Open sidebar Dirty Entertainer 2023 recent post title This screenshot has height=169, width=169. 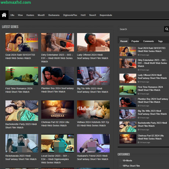click(152, 63)
